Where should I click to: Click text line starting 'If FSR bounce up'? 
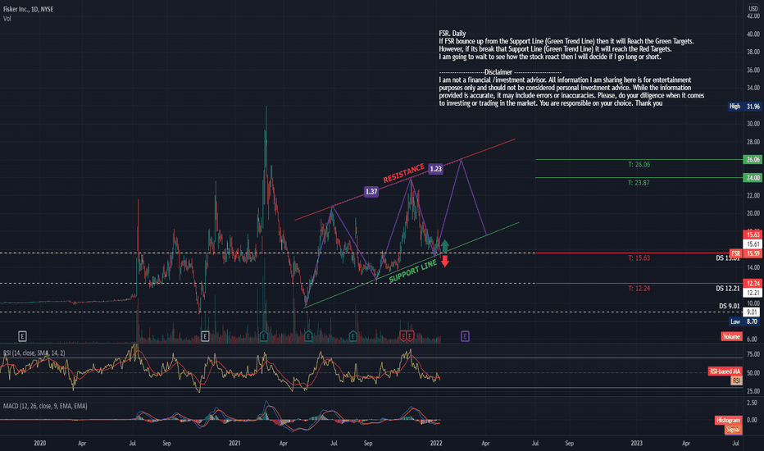click(x=566, y=42)
